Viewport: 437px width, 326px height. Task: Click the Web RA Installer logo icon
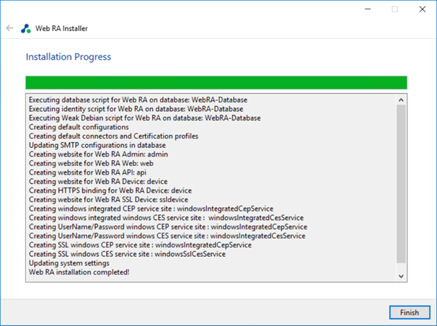[26, 28]
